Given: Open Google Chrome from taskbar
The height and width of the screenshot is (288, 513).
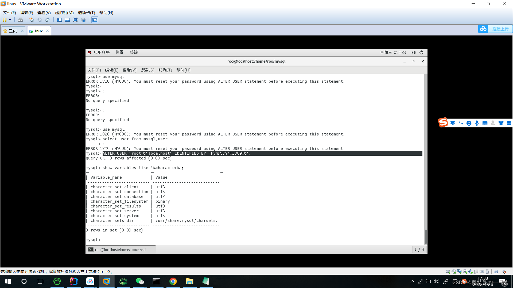Looking at the screenshot, I should pyautogui.click(x=173, y=281).
